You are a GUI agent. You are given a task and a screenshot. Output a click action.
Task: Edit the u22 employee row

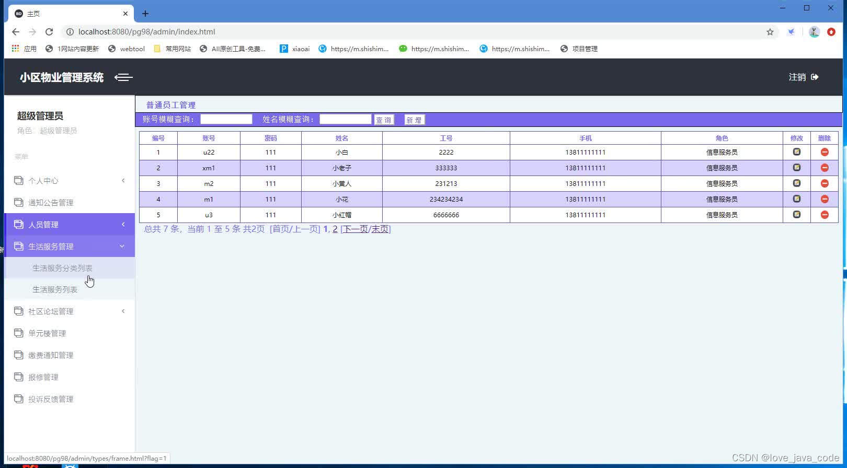(x=797, y=152)
